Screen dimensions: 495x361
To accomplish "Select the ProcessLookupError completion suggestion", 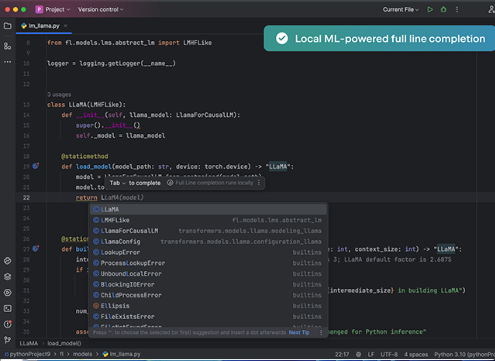I will click(208, 263).
